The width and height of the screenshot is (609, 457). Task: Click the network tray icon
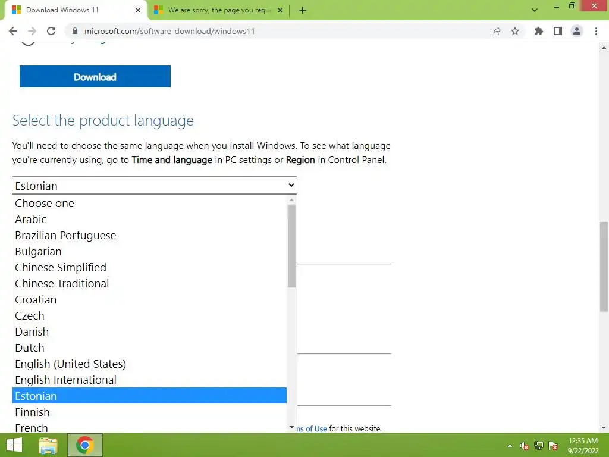coord(539,446)
